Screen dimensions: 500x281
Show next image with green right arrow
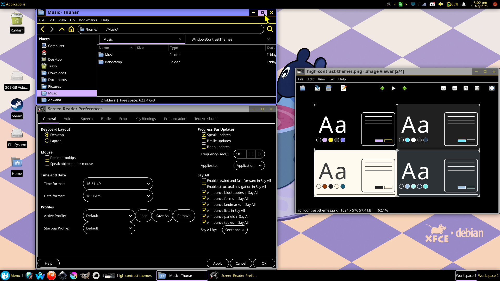point(405,88)
